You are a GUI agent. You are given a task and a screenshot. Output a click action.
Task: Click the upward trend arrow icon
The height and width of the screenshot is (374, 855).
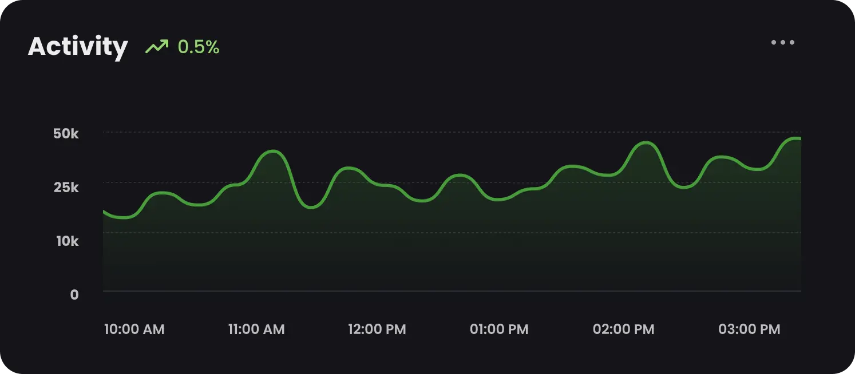coord(157,46)
